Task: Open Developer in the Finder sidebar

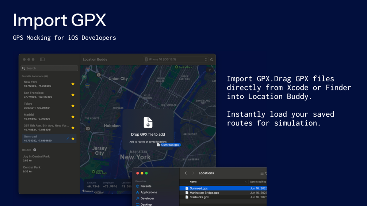Action: pos(145,198)
